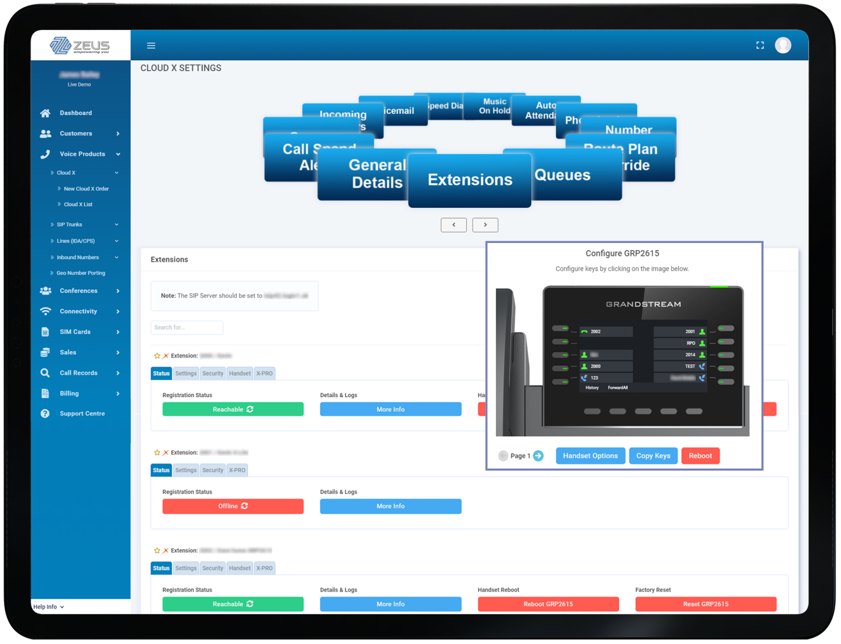Open the Handset tab of third extension
Image resolution: width=841 pixels, height=644 pixels.
coord(240,569)
